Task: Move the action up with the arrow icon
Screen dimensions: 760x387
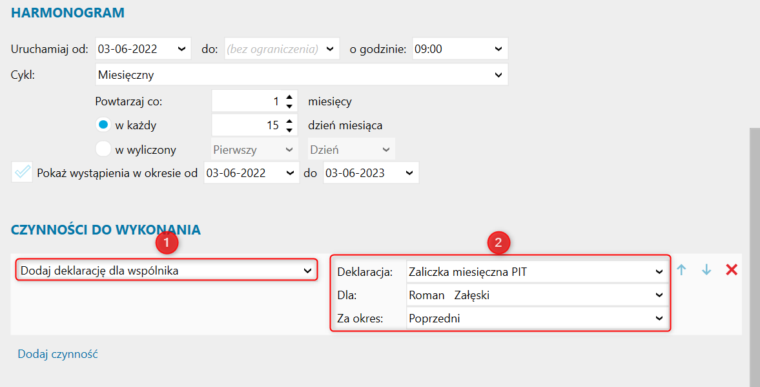Action: pos(681,270)
